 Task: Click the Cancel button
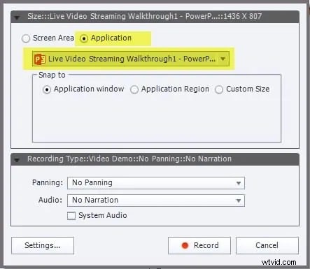click(x=267, y=245)
